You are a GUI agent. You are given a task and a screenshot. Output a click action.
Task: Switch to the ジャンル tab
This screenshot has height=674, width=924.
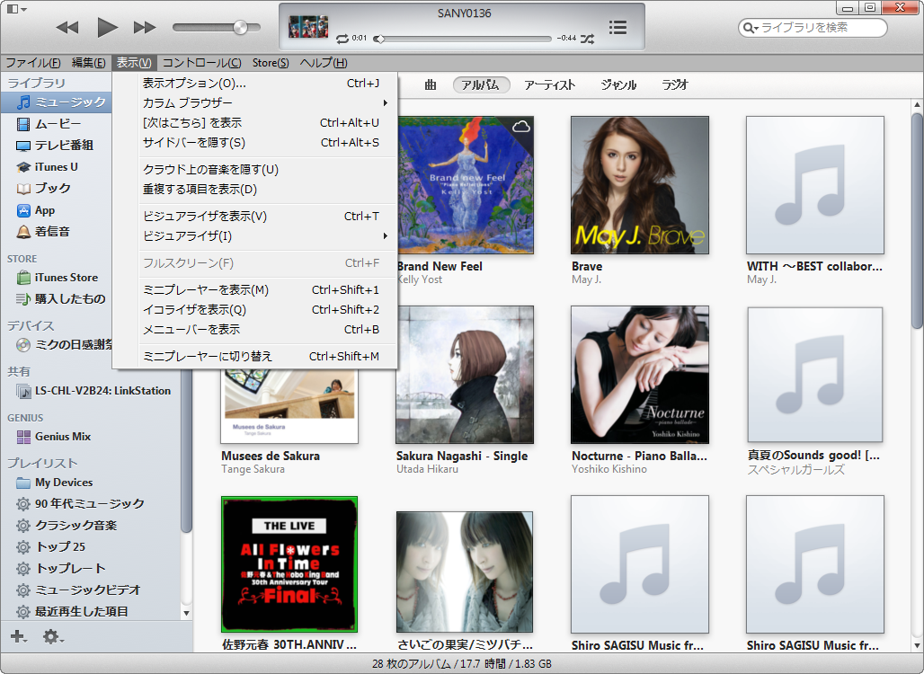coord(618,84)
